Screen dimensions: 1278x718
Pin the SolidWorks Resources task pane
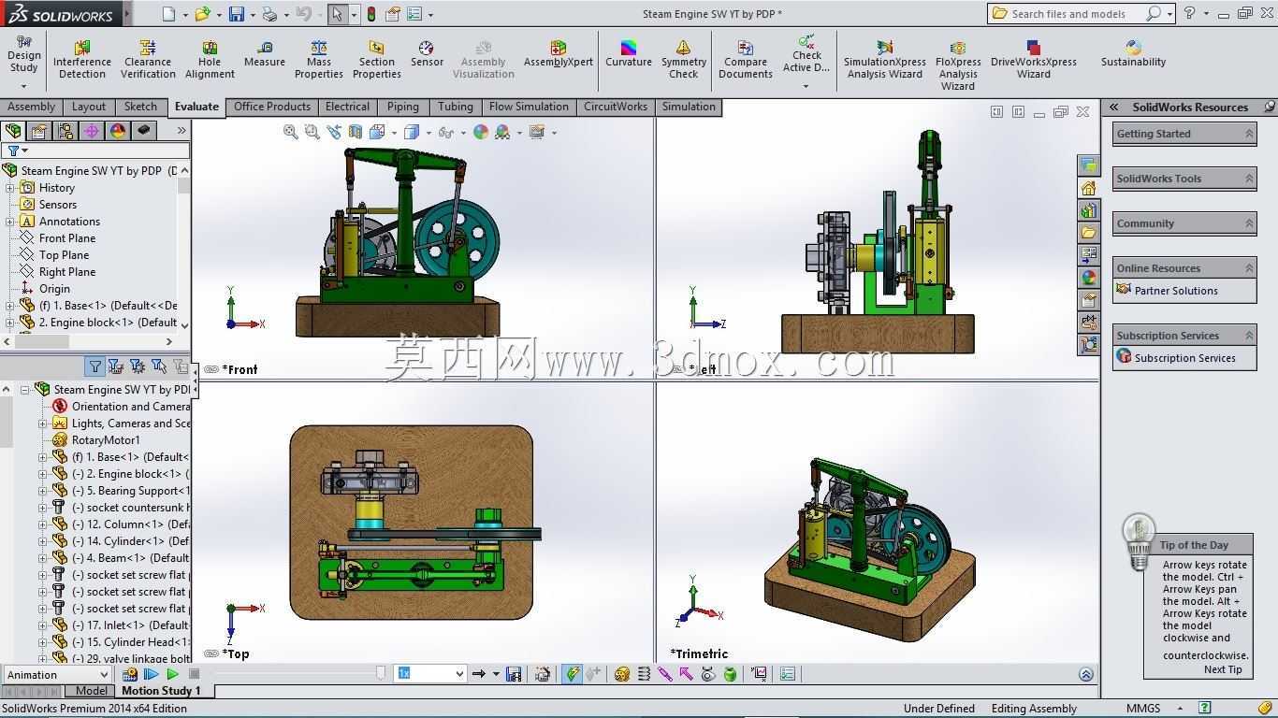[x=1270, y=108]
